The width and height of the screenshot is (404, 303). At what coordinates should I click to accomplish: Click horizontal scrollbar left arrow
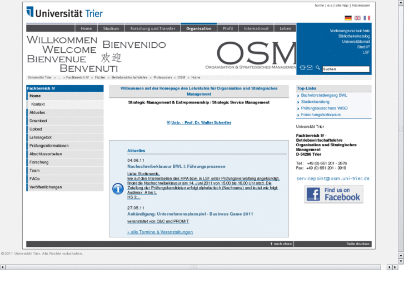coord(3,267)
